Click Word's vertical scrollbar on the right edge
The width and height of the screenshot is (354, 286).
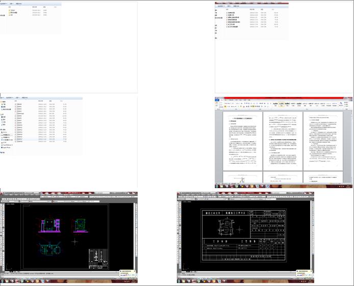(x=351, y=147)
